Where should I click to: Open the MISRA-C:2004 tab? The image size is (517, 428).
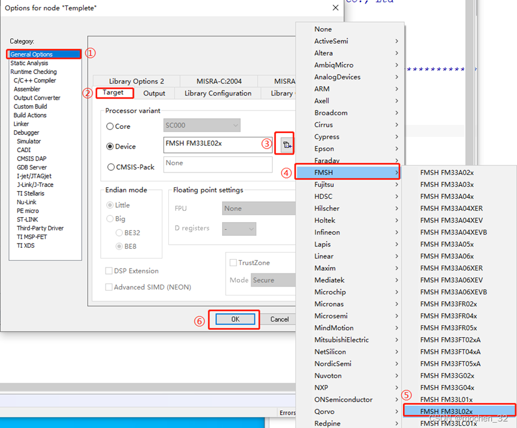pos(219,81)
